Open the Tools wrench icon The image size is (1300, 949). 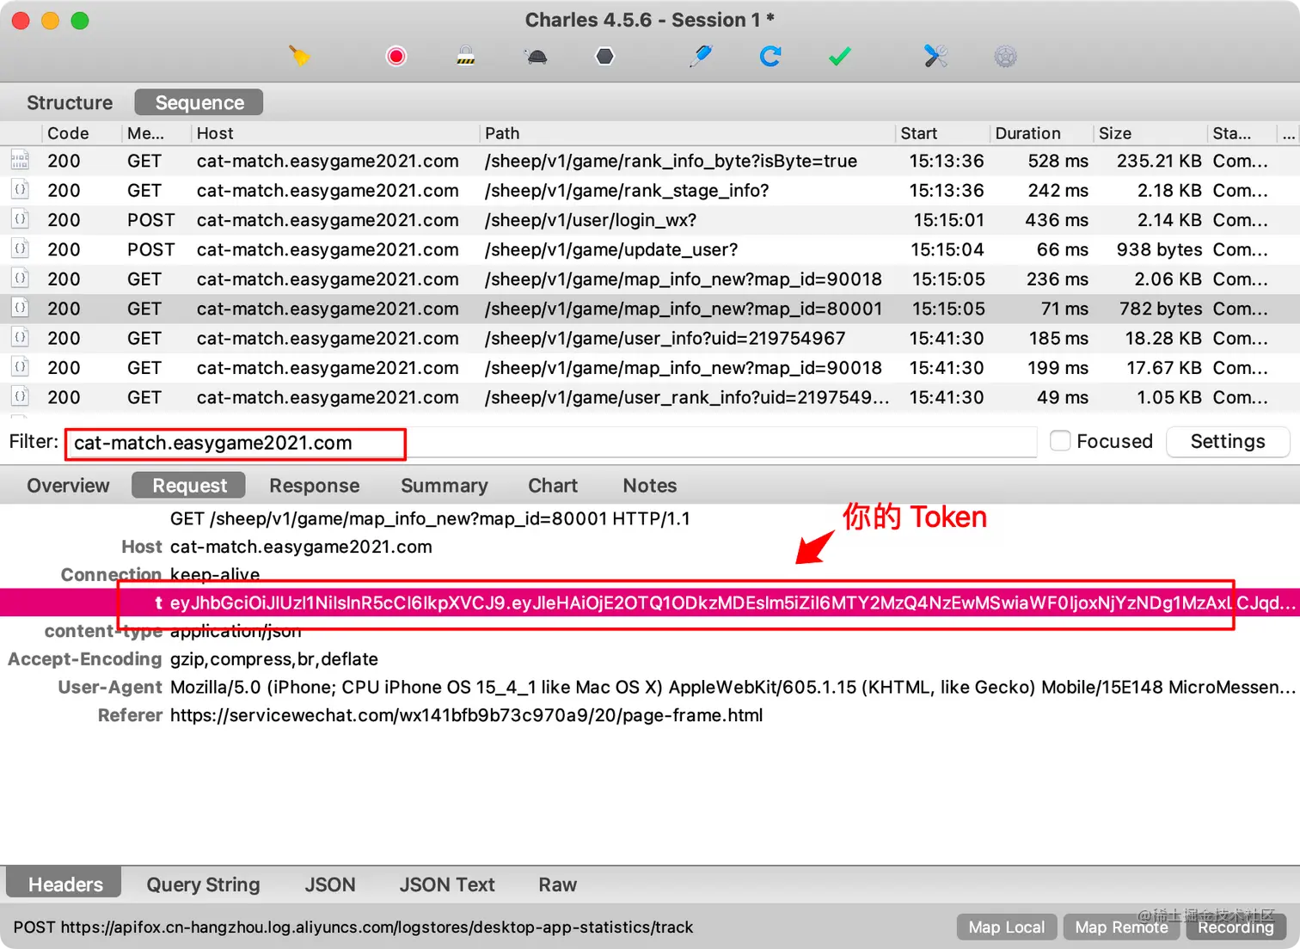tap(935, 57)
